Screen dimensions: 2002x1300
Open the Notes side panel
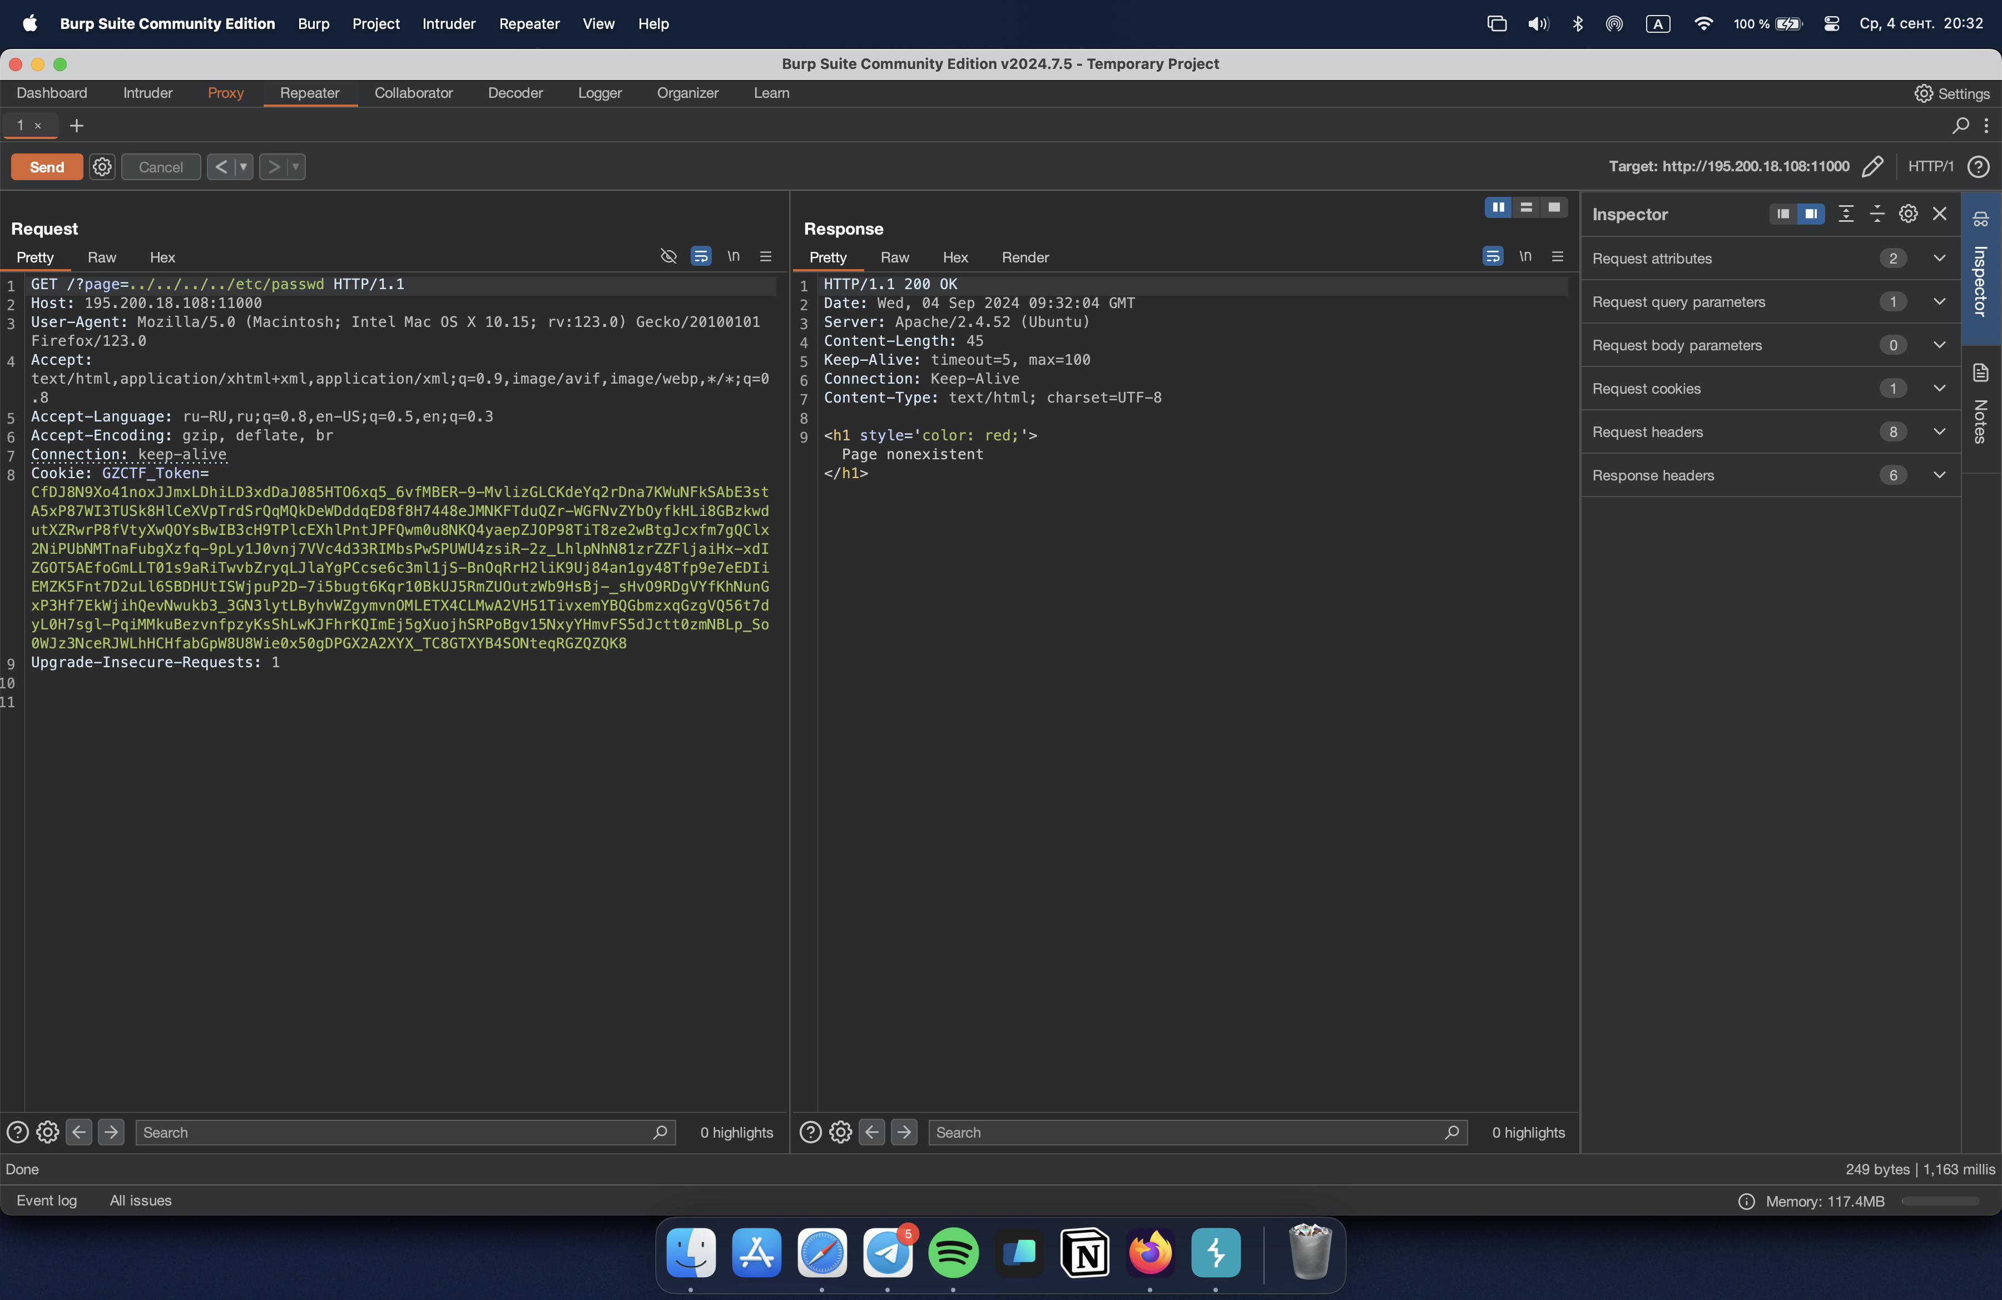coord(1981,404)
